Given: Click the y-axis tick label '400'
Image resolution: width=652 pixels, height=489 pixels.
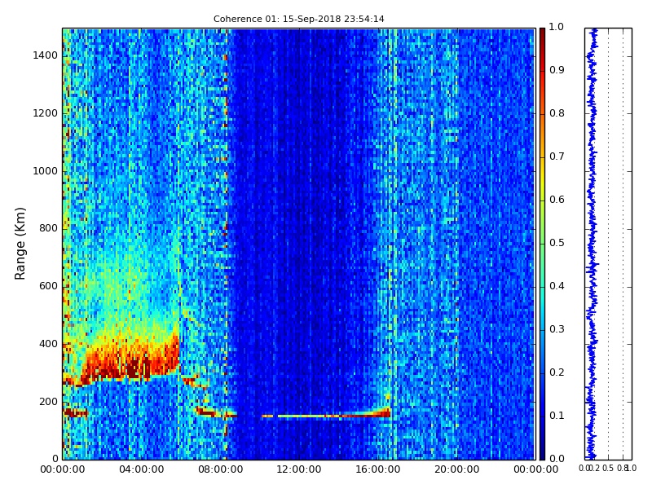Looking at the screenshot, I should pos(49,344).
